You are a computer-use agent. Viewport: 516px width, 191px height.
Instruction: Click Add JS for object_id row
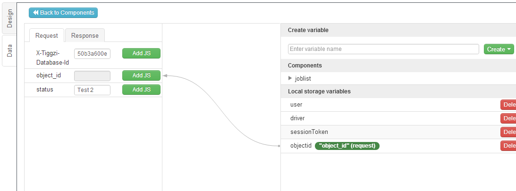click(141, 75)
